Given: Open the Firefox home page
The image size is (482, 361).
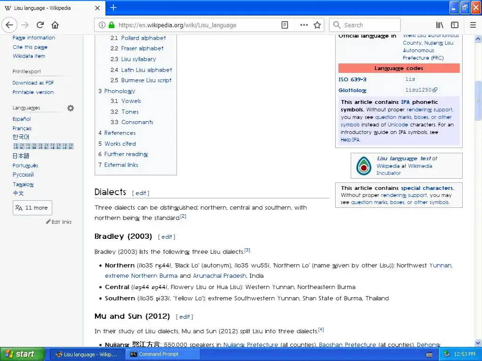Looking at the screenshot, I should click(55, 25).
